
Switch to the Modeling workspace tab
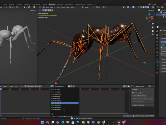pyautogui.click(x=12, y=5)
